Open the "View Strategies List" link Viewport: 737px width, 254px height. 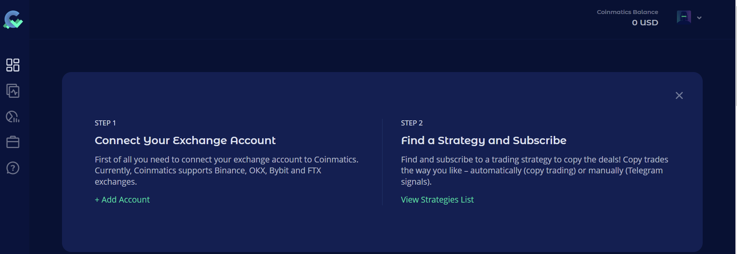(437, 200)
